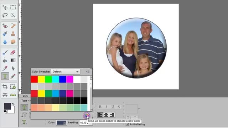
Task: Select the Pencil tool
Action: coord(13,76)
